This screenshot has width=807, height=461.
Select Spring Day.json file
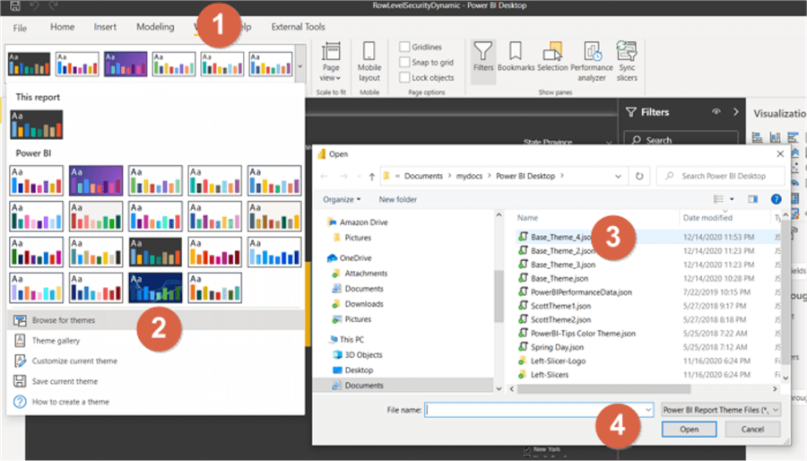(x=551, y=347)
